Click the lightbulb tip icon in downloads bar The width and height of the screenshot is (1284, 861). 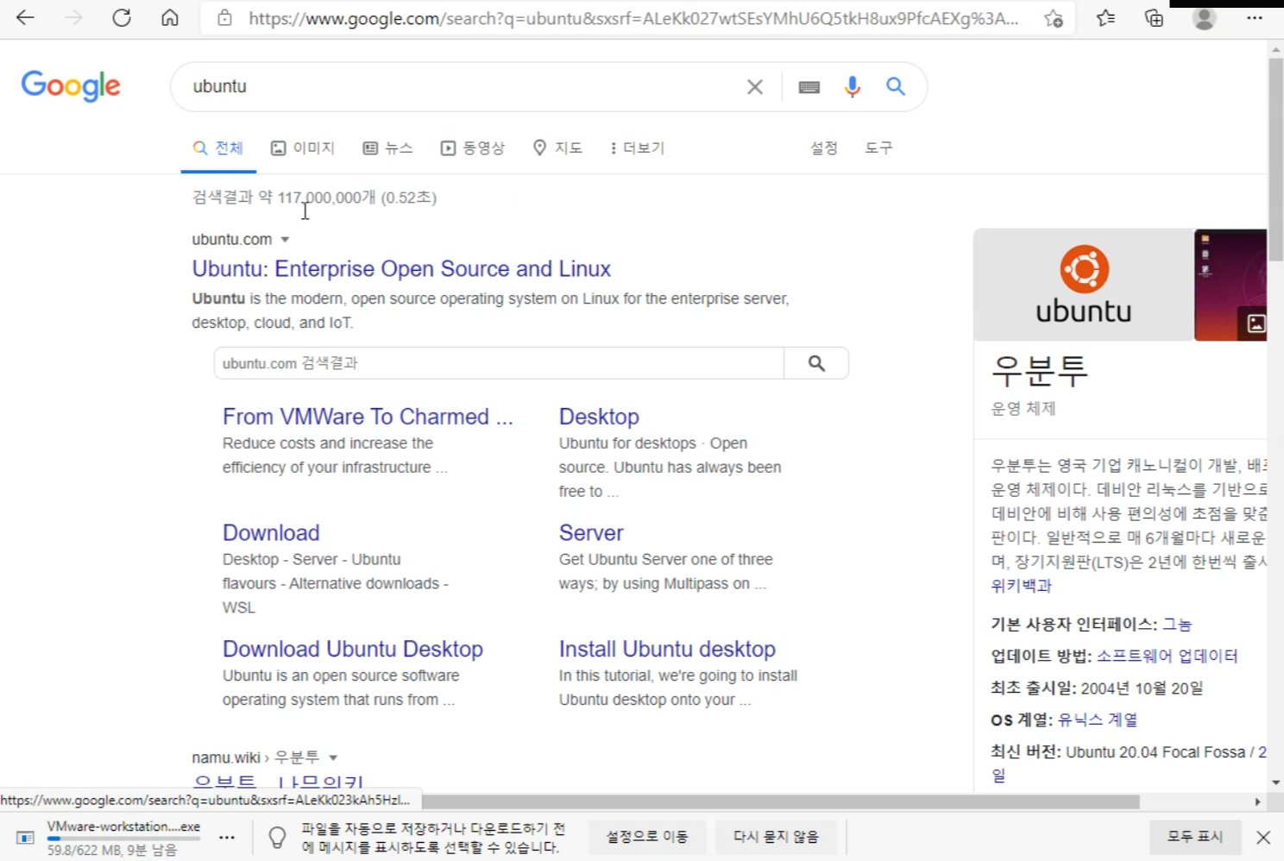click(x=277, y=837)
